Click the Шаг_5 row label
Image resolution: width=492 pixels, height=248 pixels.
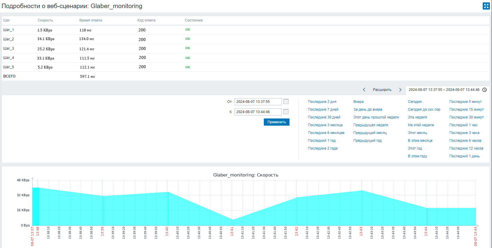8,67
